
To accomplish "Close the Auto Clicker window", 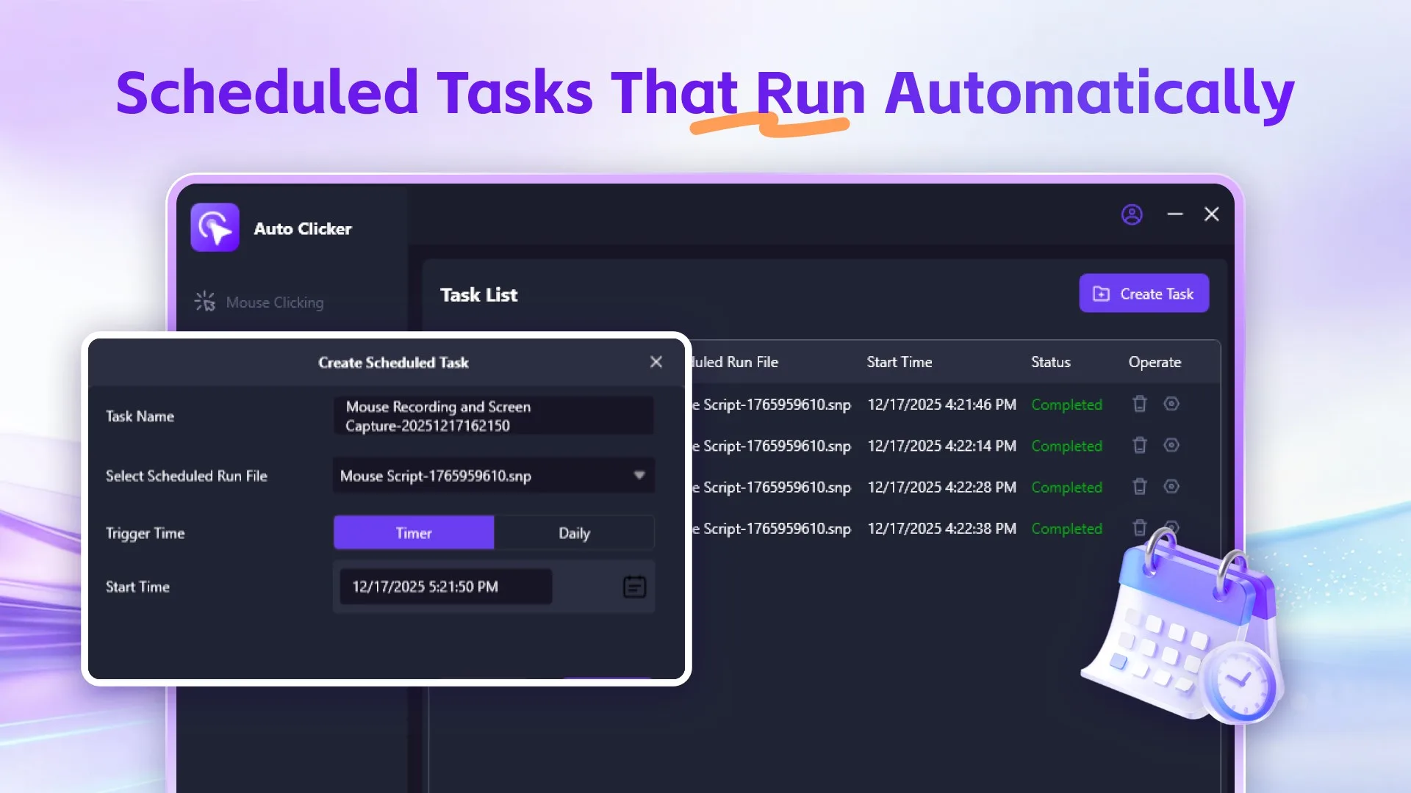I will pyautogui.click(x=1212, y=214).
